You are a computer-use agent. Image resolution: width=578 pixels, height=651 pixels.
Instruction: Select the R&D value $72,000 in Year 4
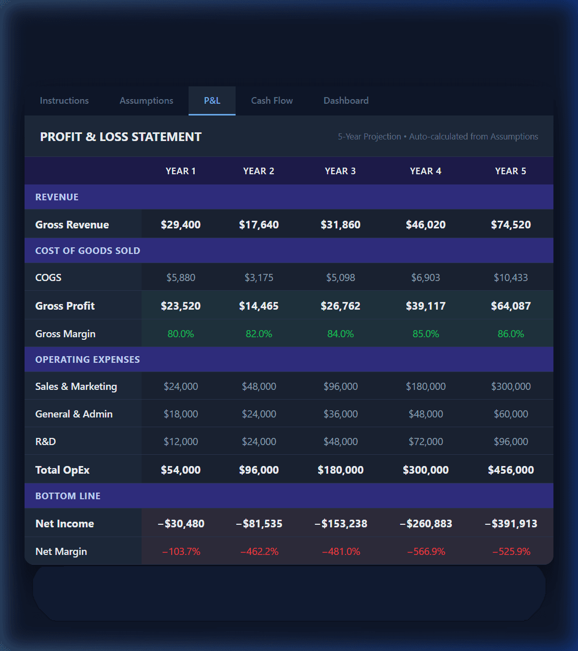pyautogui.click(x=426, y=441)
